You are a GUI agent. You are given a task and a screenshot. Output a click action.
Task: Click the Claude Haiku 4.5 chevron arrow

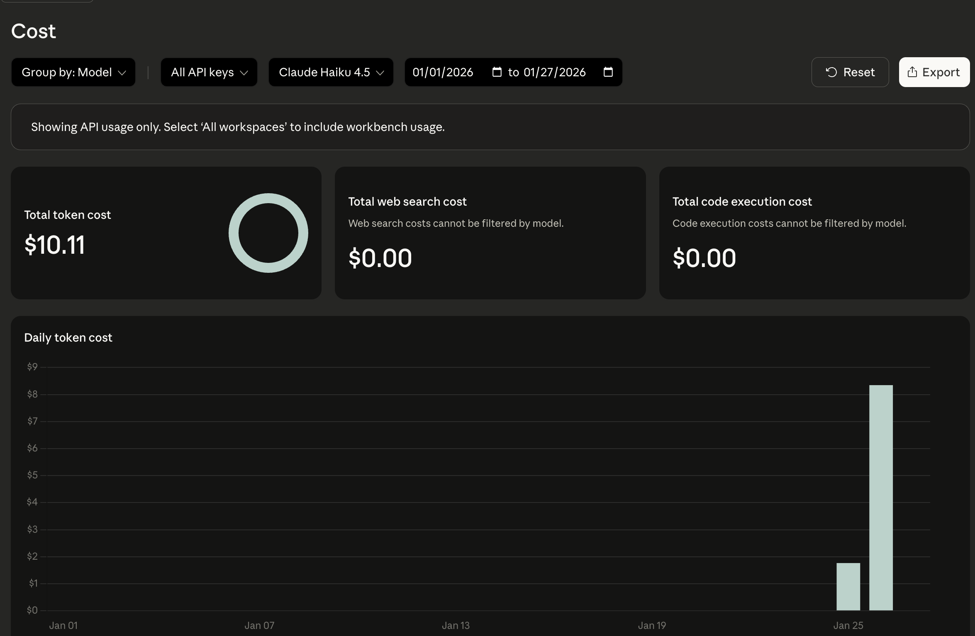(380, 73)
